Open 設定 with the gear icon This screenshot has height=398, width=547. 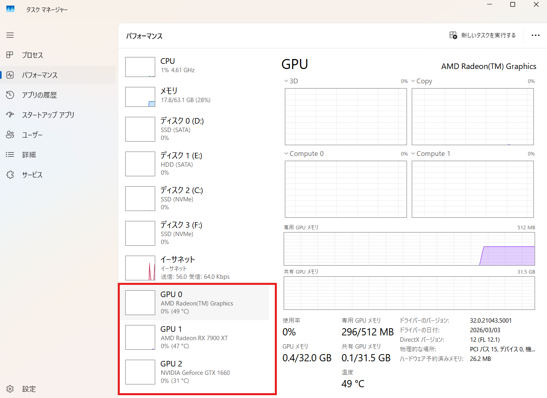click(10, 389)
